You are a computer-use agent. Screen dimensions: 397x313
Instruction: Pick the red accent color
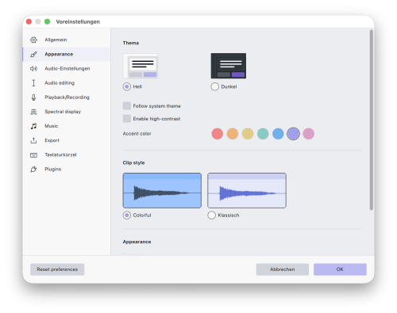(218, 134)
